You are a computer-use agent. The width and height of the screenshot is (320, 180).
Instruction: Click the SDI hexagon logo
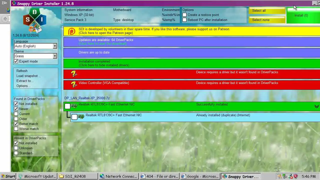click(x=35, y=20)
